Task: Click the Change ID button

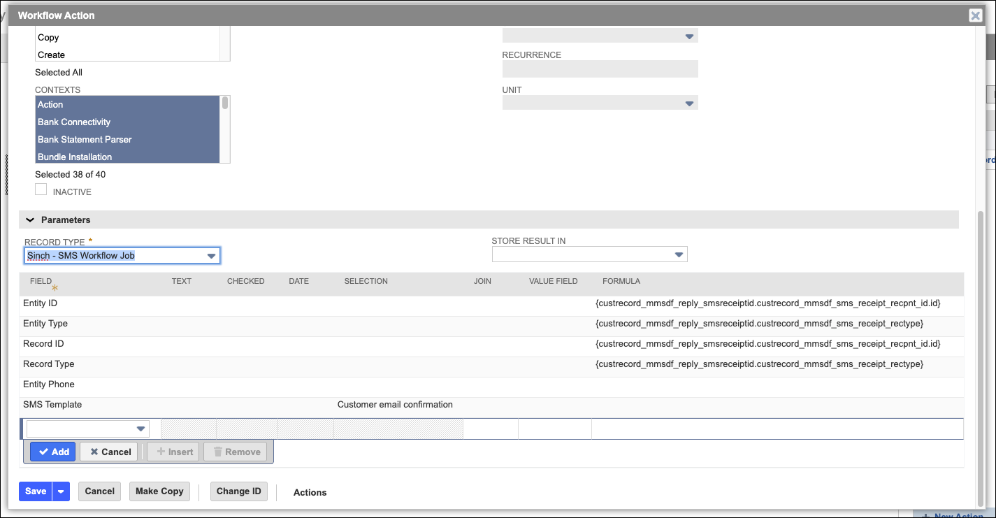Action: (238, 491)
